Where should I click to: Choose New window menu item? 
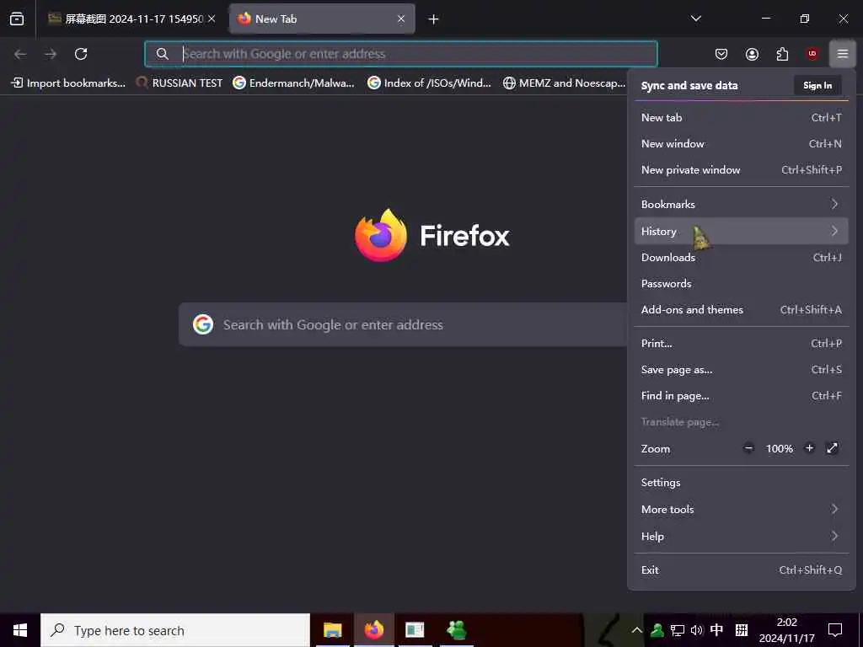point(742,143)
